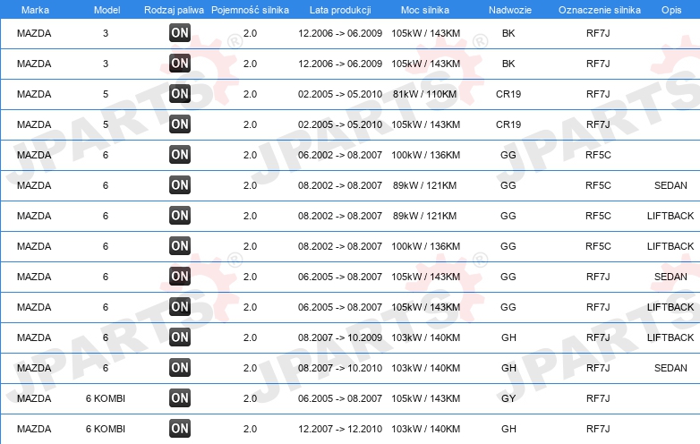Select the 06.2002 -> 08.2007 date cell

click(340, 155)
